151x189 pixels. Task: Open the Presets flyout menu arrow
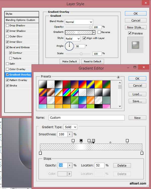(x=118, y=77)
